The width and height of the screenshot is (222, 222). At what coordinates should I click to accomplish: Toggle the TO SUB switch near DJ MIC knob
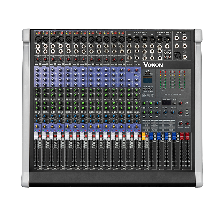click(x=186, y=113)
